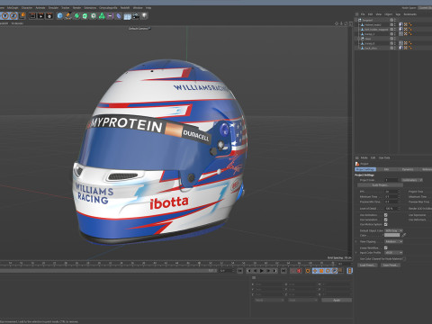This screenshot has width=432, height=324.
Task: Open the View Clipping dropdown
Action: click(x=393, y=241)
